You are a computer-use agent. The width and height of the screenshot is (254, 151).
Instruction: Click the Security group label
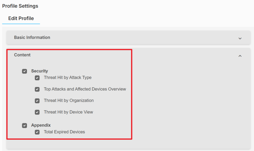click(x=39, y=71)
